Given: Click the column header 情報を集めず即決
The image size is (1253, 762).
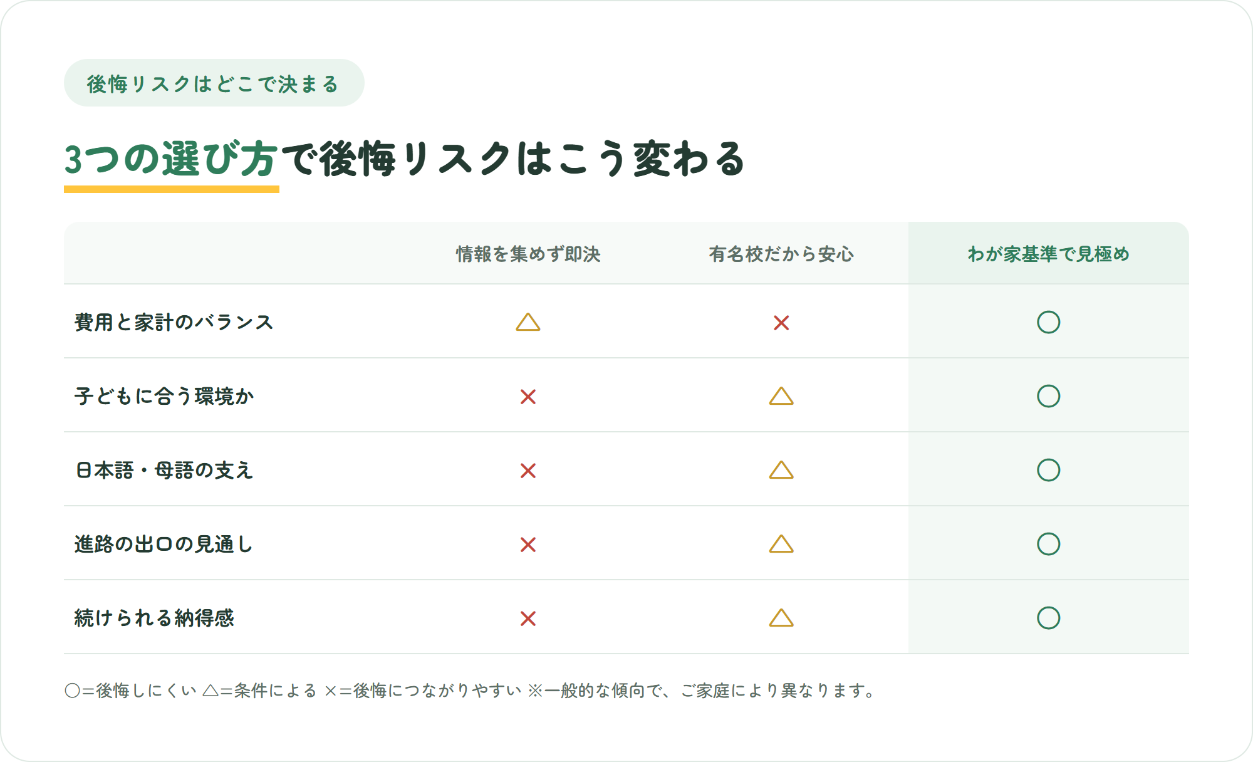Looking at the screenshot, I should coord(528,254).
